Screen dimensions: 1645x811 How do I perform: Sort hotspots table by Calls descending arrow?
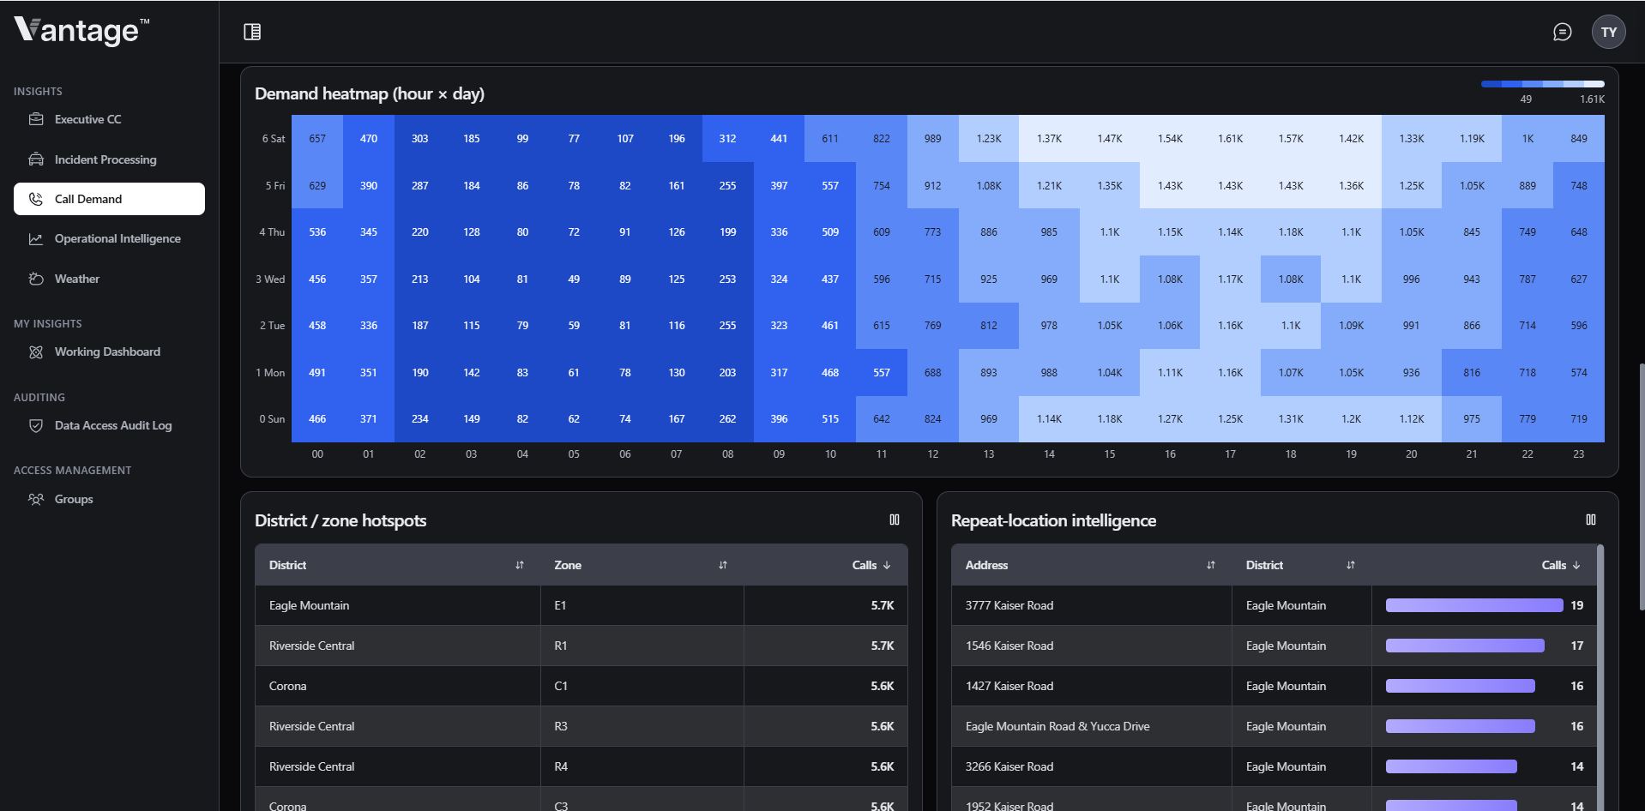pos(887,565)
